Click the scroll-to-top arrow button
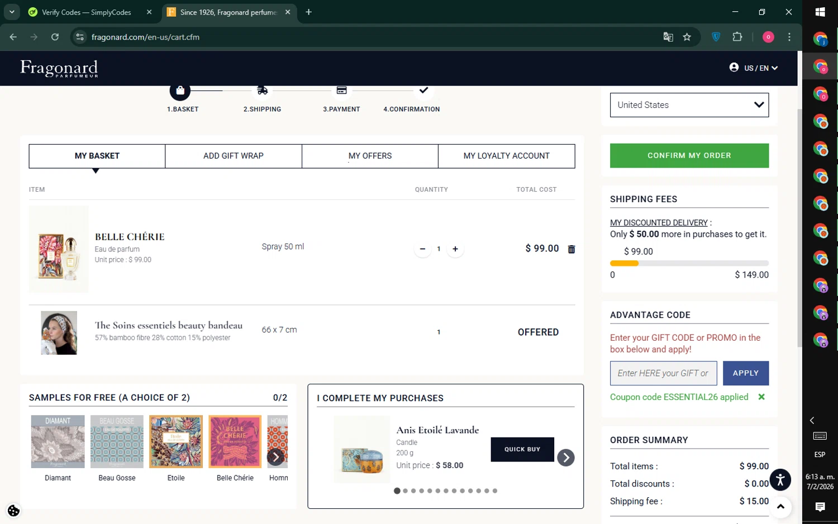The height and width of the screenshot is (524, 838). (x=780, y=507)
